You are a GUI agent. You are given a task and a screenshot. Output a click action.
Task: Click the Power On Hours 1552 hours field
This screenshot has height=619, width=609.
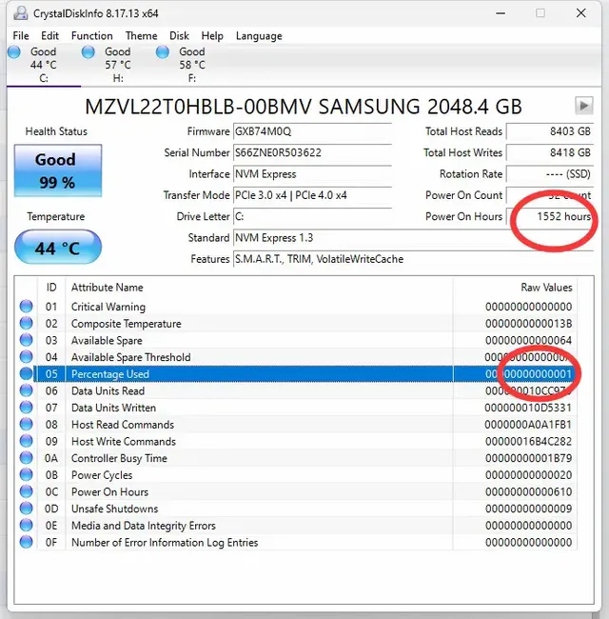pos(550,217)
